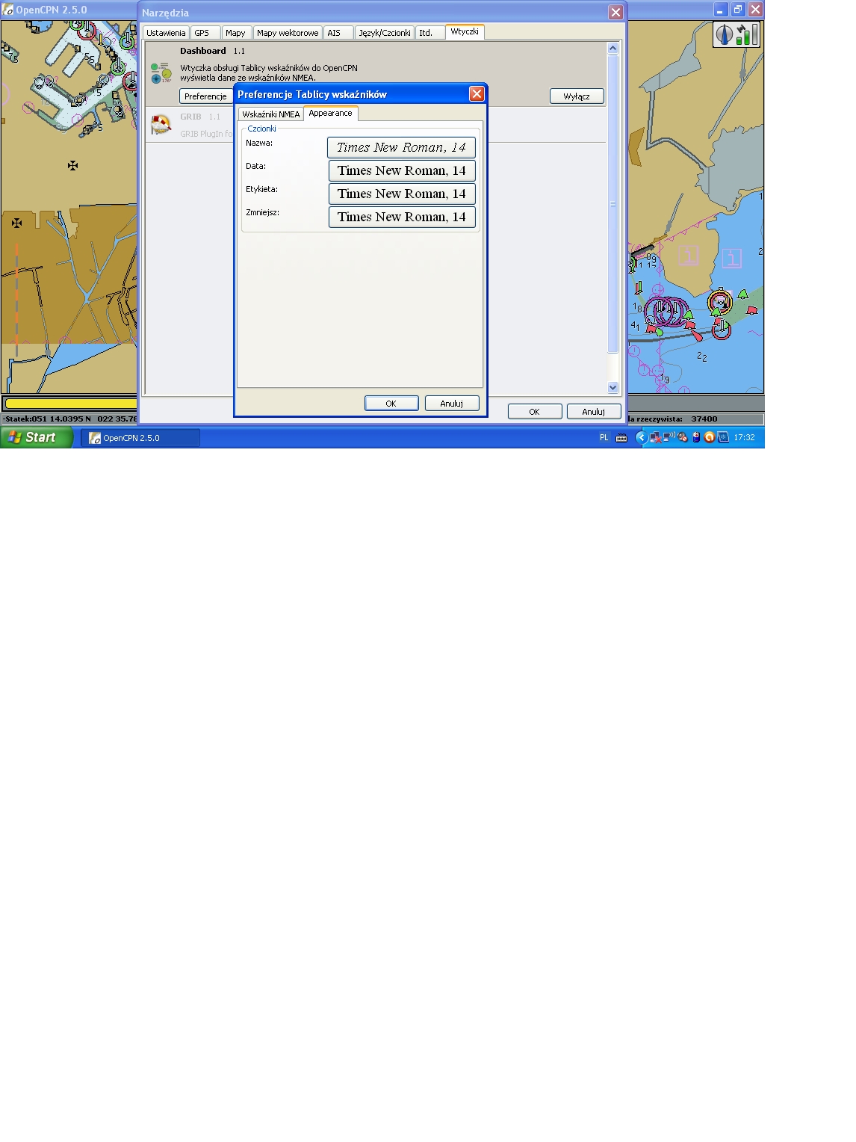Minimize the OpenCPN main window

coord(720,10)
